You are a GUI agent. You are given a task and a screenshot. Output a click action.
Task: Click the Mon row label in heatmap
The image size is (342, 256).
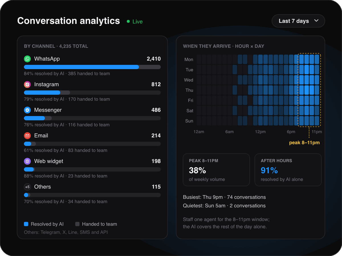coord(189,59)
